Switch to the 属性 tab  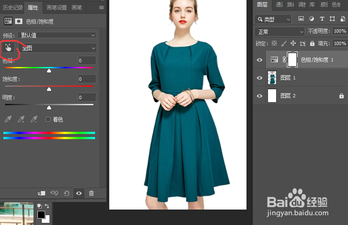pos(33,8)
